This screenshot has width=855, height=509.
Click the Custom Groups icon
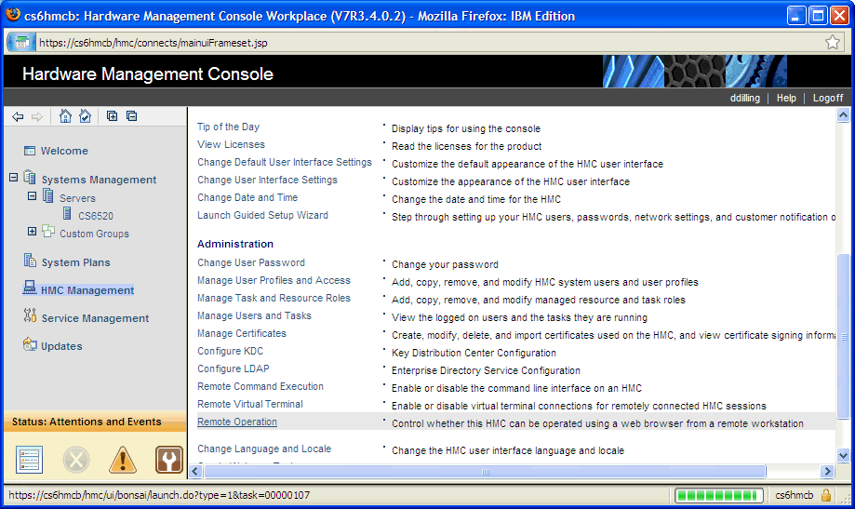coord(48,232)
